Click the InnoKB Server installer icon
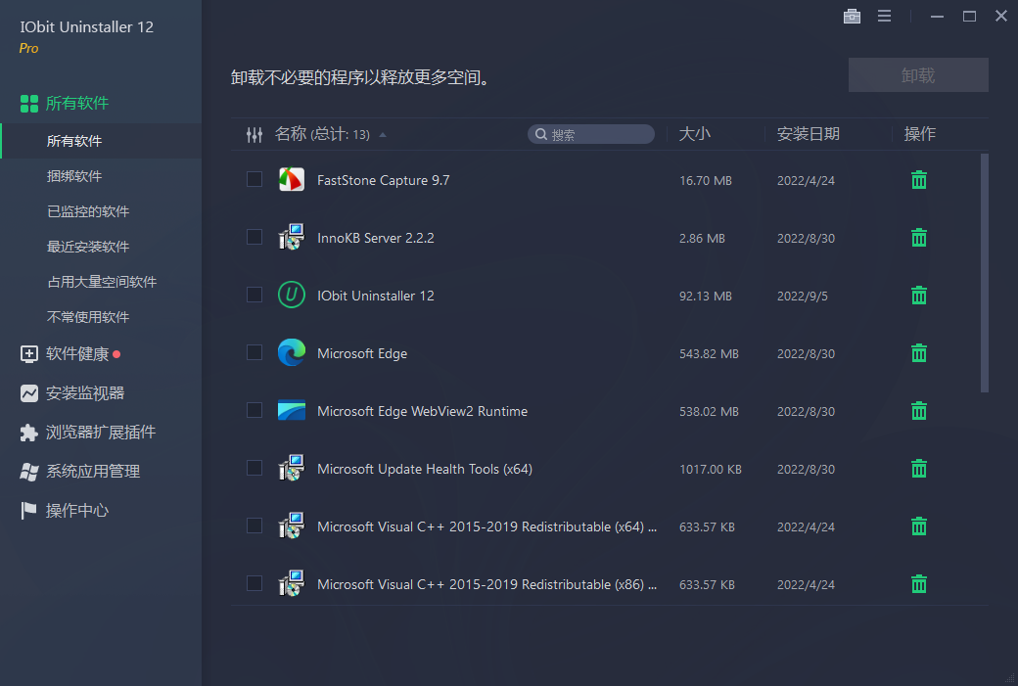1018x686 pixels. tap(292, 237)
